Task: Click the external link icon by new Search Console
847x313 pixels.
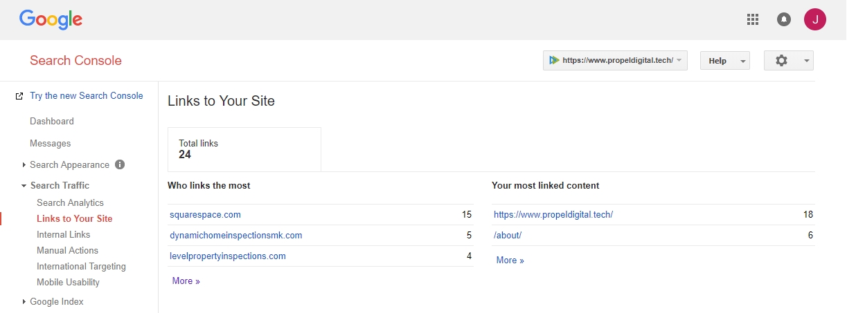Action: 19,96
